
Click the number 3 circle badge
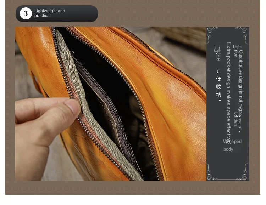coord(26,13)
